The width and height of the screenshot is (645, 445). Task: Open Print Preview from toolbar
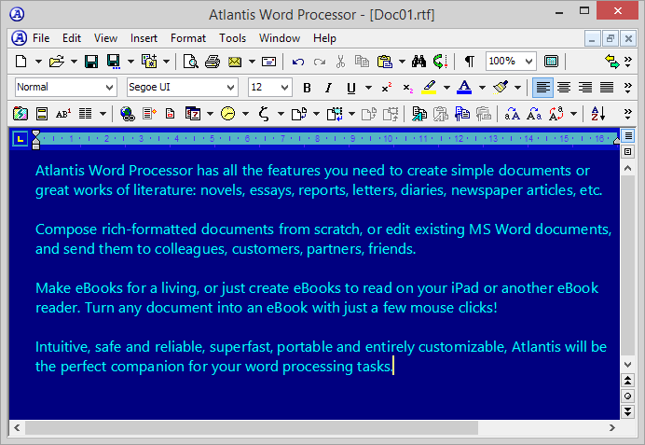tap(190, 62)
